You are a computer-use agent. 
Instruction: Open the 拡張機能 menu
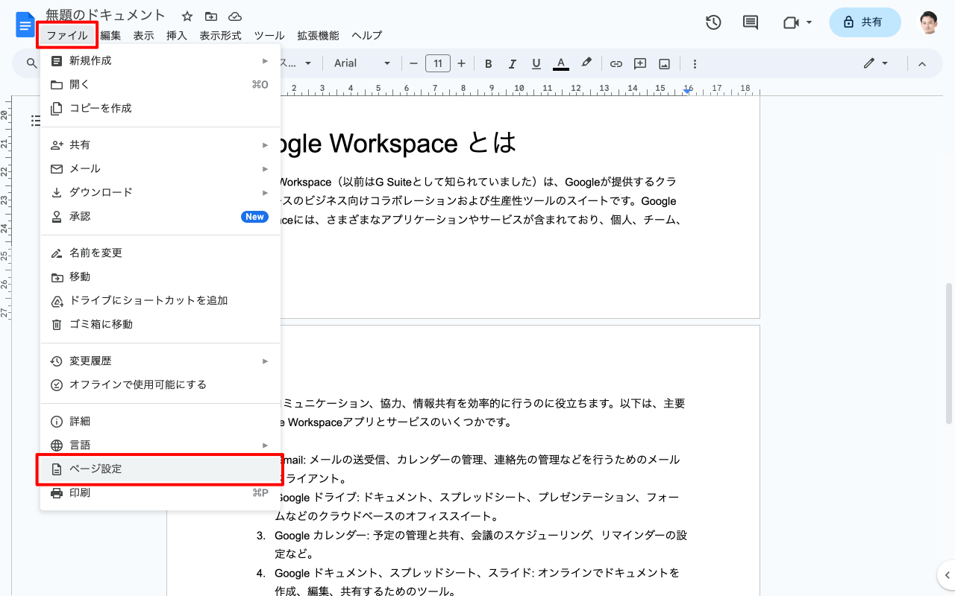click(x=318, y=35)
